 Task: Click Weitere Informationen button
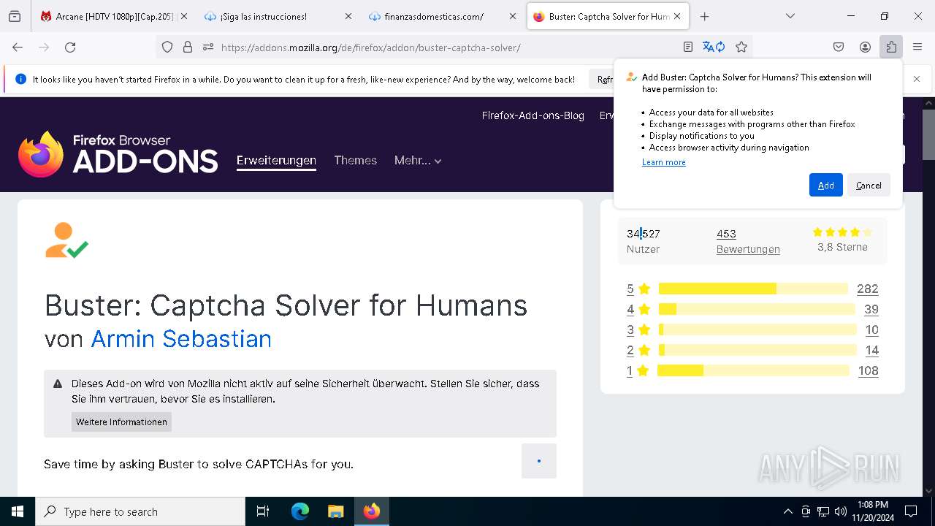coord(121,422)
